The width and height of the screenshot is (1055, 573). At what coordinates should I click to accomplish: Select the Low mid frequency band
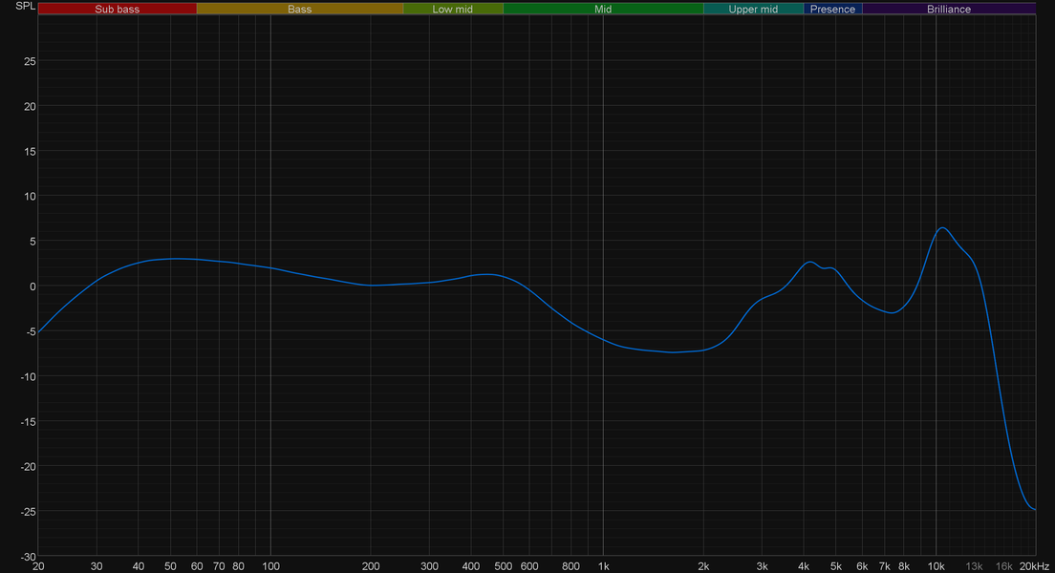pos(453,9)
